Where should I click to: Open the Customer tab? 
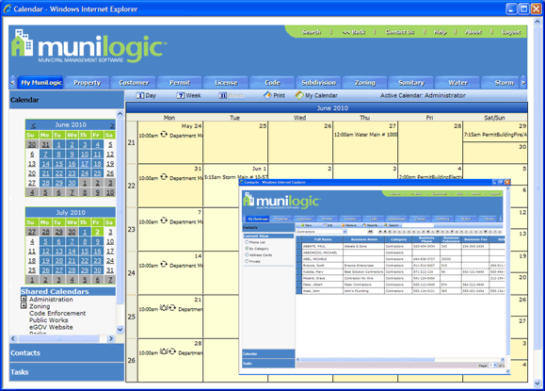(134, 83)
